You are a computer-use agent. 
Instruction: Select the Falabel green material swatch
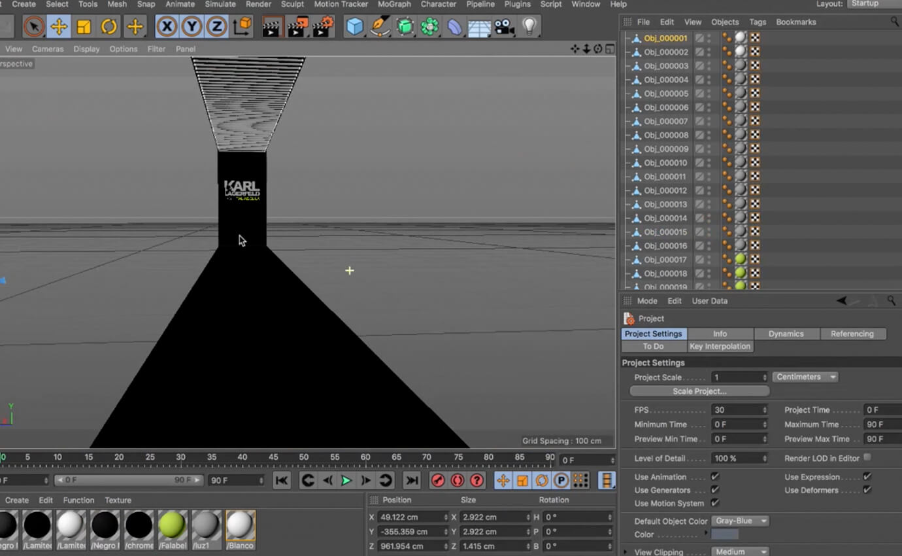pyautogui.click(x=173, y=527)
